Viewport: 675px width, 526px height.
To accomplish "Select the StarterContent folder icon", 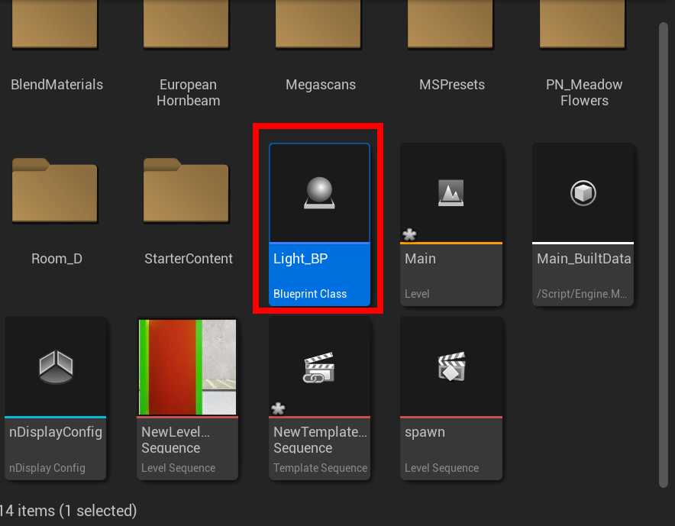I will (186, 190).
